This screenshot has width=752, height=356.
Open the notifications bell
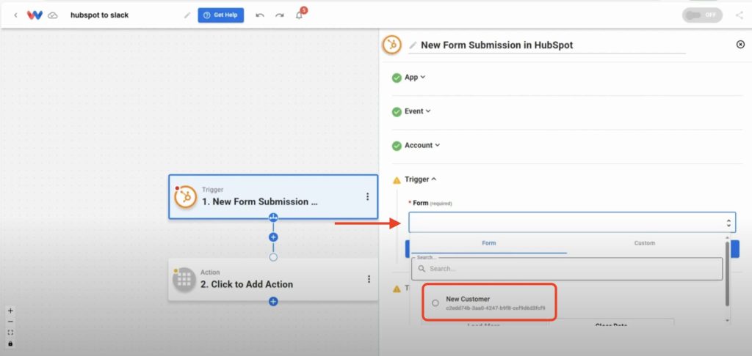click(x=300, y=15)
